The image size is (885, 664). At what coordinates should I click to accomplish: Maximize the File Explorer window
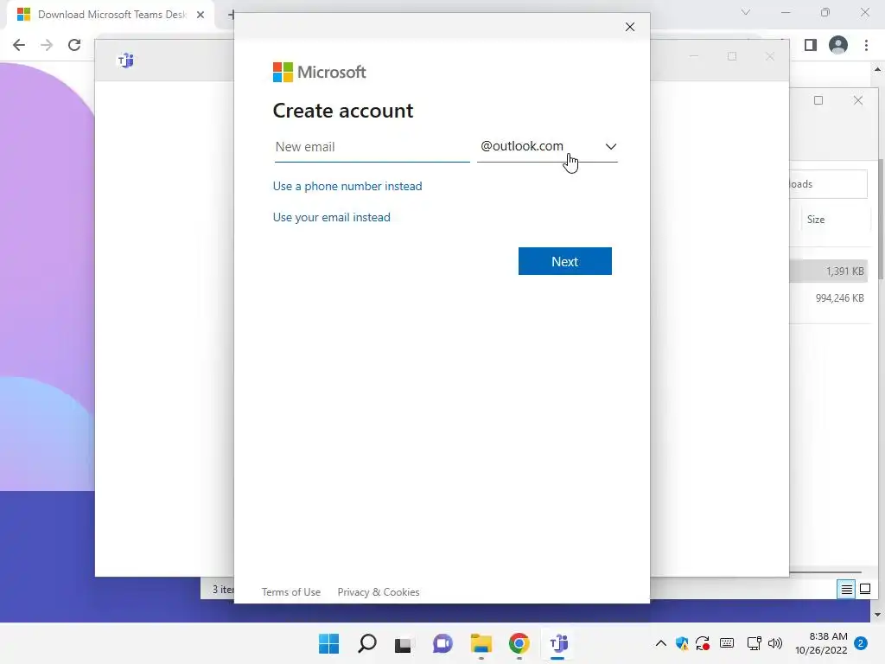coord(818,100)
